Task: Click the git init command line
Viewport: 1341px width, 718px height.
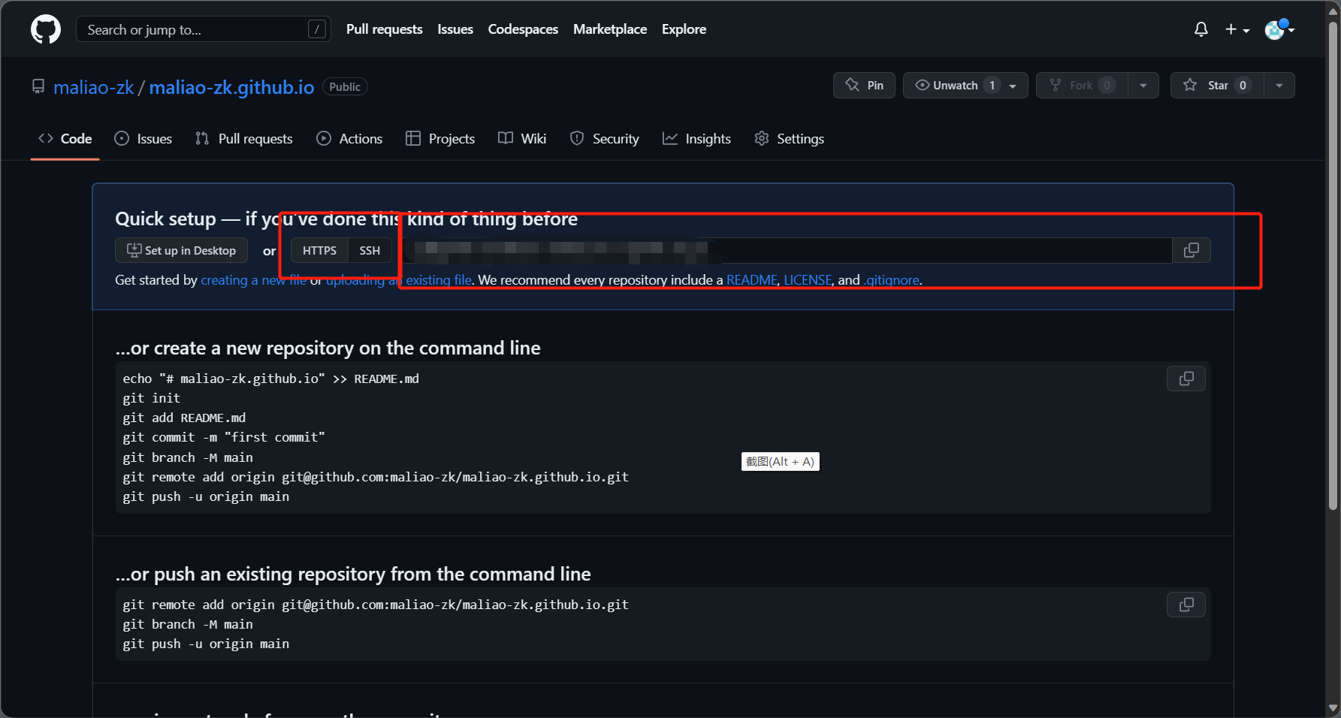Action: pos(152,398)
